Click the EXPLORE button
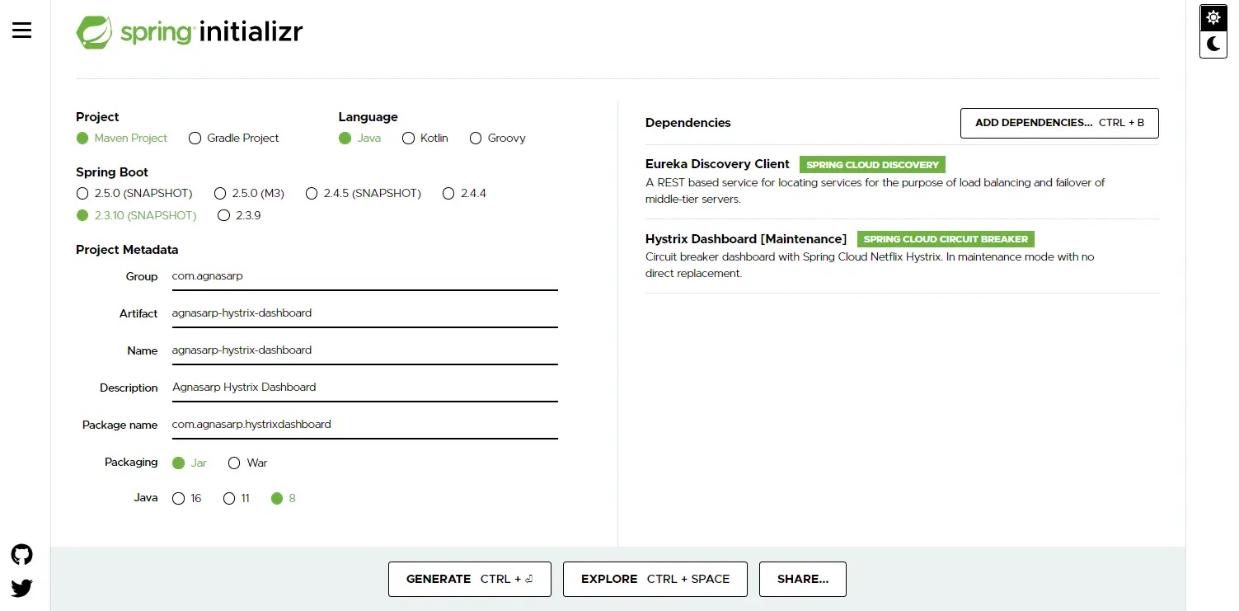 [x=655, y=579]
